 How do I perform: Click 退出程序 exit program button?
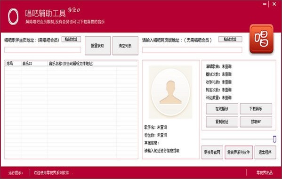[265, 152]
